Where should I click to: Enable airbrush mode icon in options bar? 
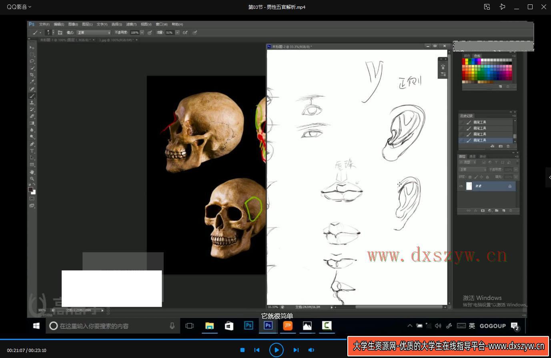[185, 32]
